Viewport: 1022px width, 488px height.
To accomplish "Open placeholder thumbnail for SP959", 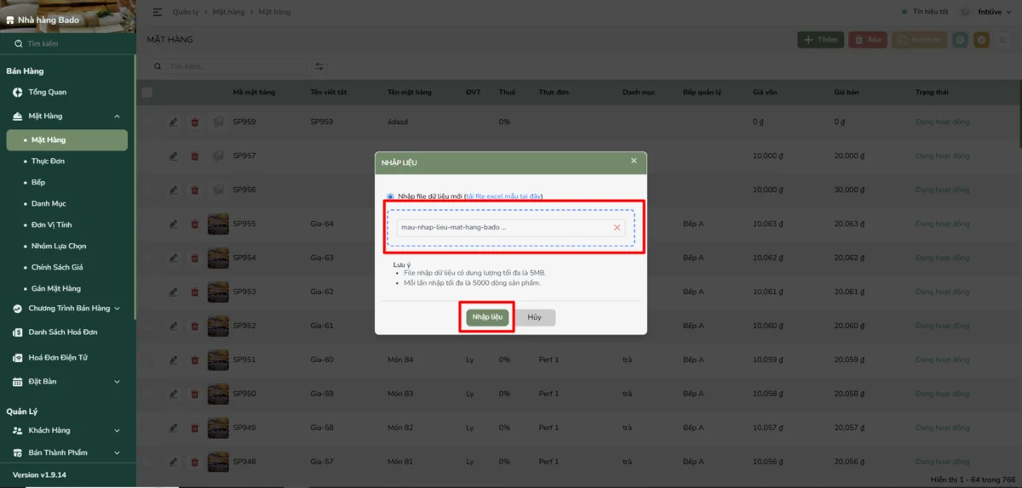I will pyautogui.click(x=218, y=122).
